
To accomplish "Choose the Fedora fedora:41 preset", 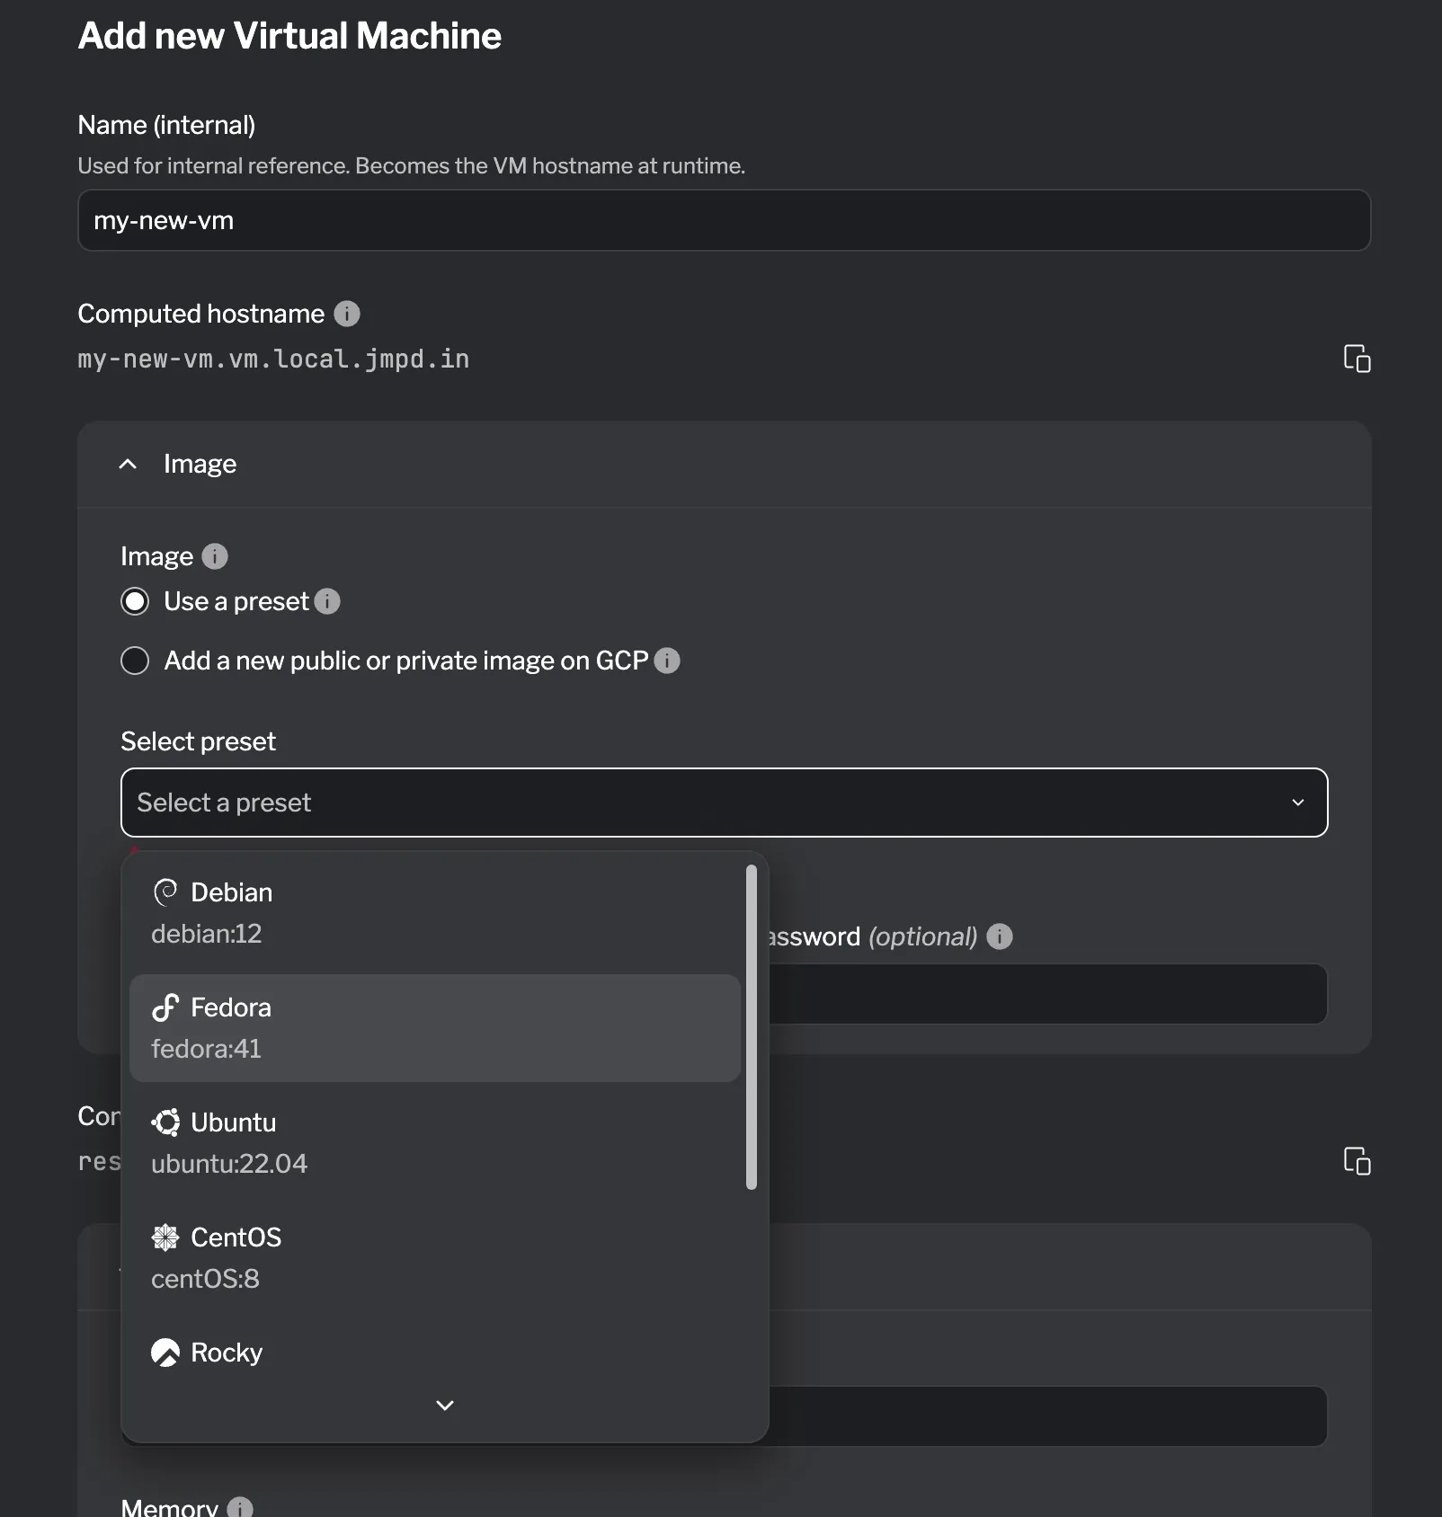I will pyautogui.click(x=435, y=1028).
